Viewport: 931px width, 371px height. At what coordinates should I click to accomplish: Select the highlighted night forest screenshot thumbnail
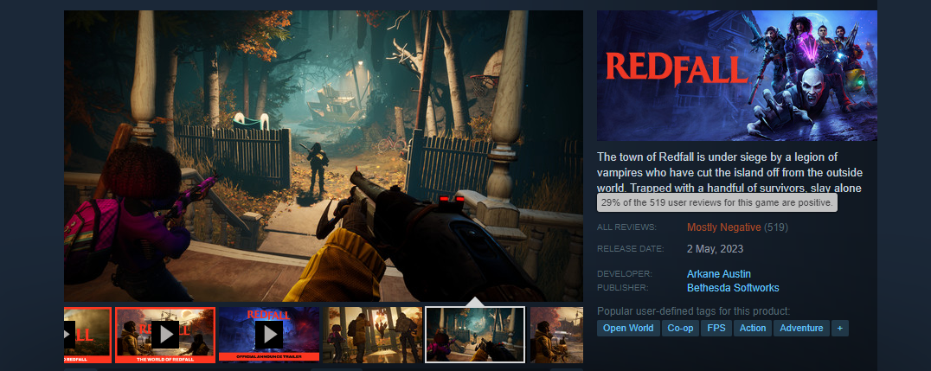476,335
